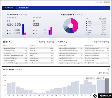
Task: Select 최근 1시간 in the Adware/Win32.KorAd Top panel
Action: click(42, 42)
